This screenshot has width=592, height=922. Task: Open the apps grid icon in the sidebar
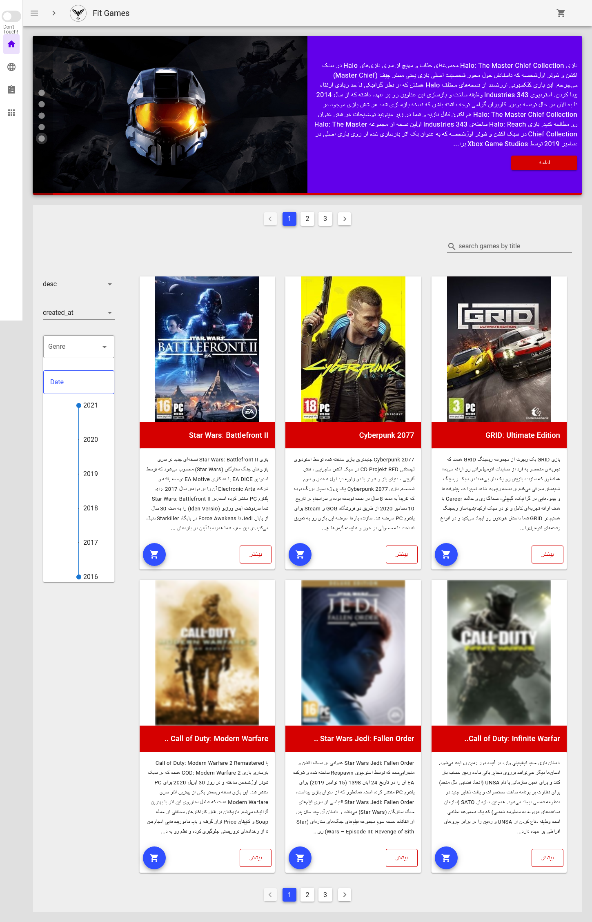coord(11,113)
